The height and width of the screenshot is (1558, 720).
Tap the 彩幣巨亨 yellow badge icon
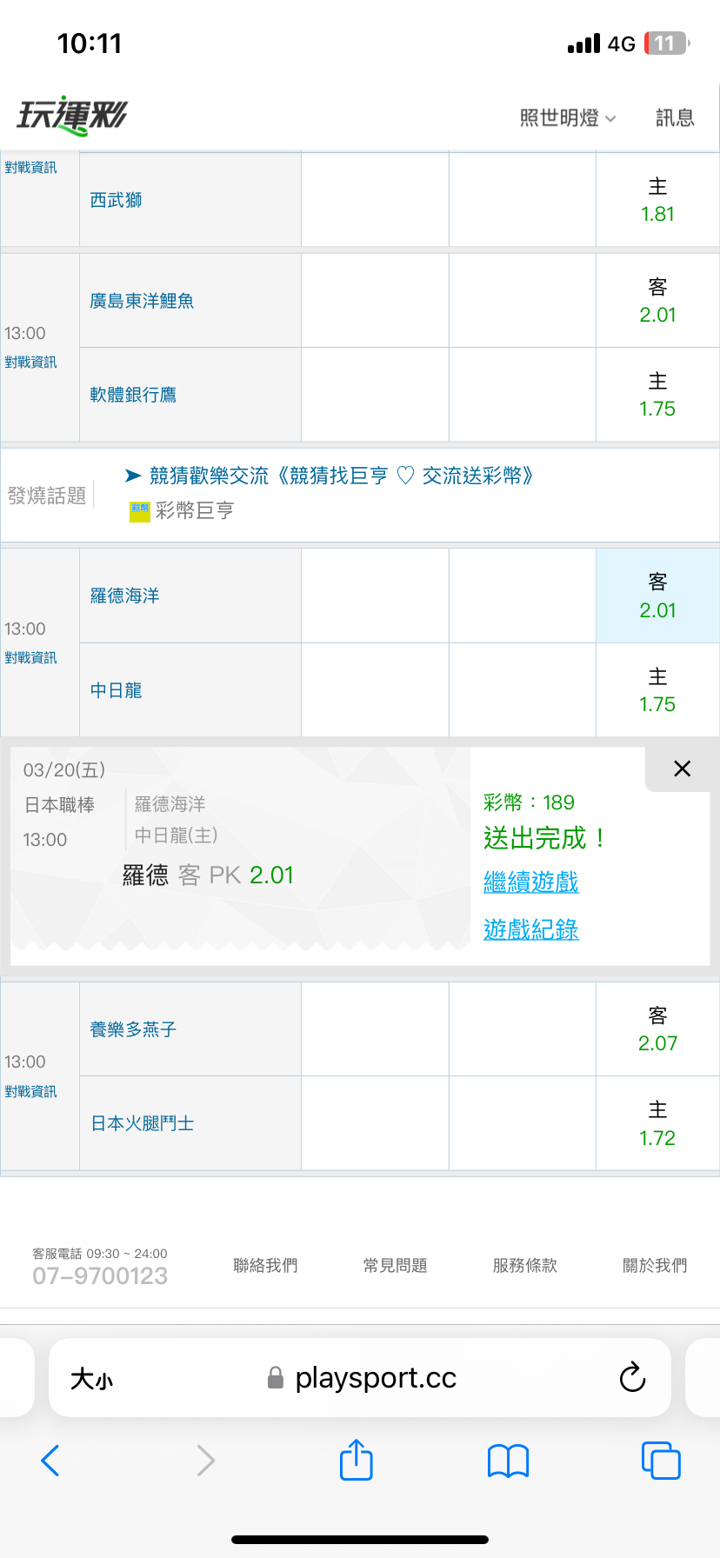point(139,511)
